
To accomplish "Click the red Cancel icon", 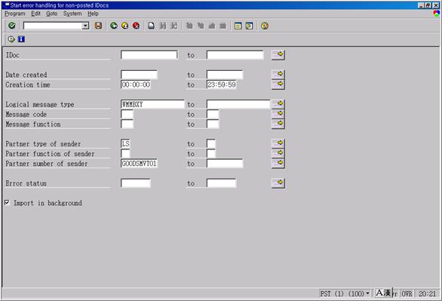I will click(137, 26).
